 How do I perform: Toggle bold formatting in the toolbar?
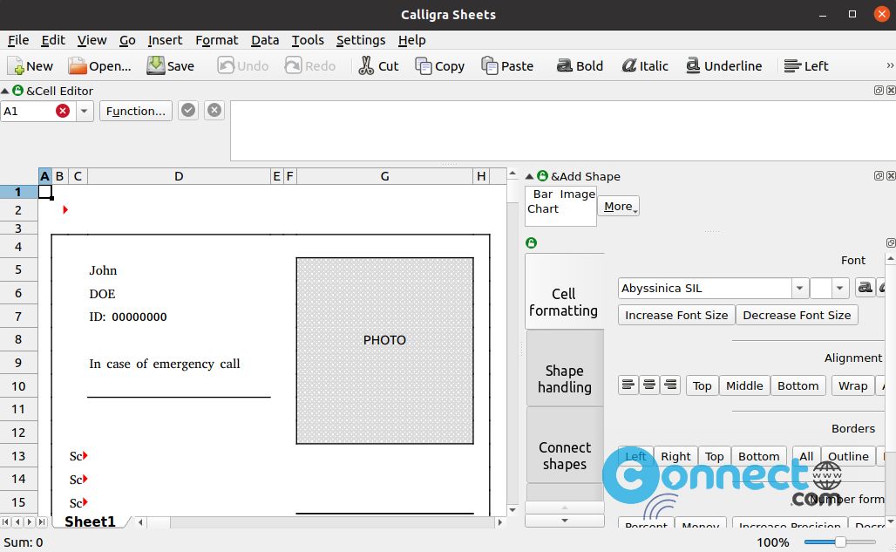click(x=579, y=65)
